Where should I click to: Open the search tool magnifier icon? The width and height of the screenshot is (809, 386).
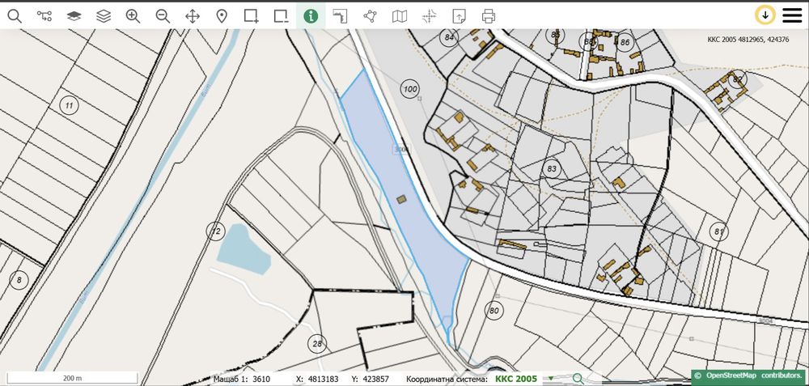click(15, 16)
